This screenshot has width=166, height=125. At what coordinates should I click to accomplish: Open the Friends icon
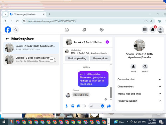(84, 30)
